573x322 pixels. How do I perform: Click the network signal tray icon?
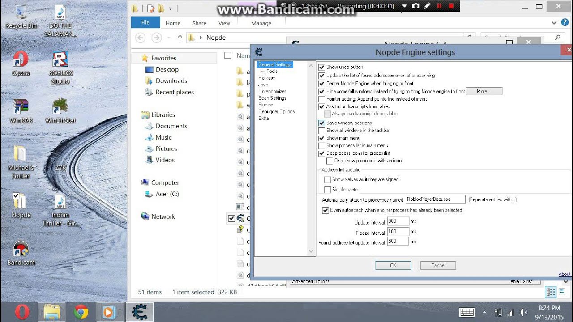[511, 312]
